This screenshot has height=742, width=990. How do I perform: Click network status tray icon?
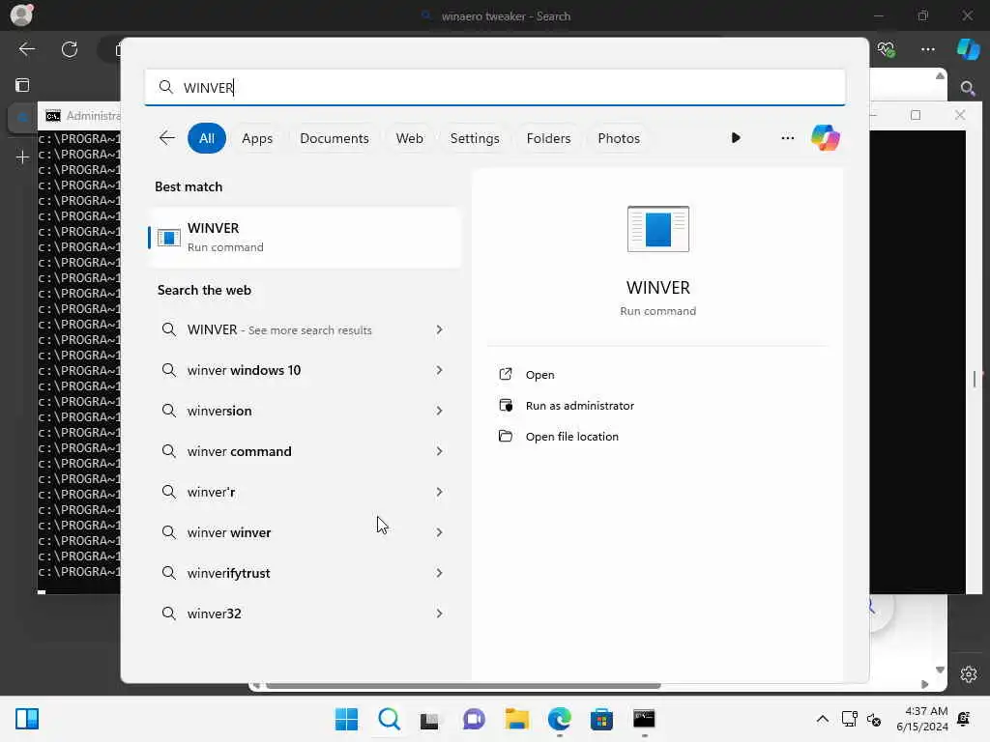[x=849, y=719]
